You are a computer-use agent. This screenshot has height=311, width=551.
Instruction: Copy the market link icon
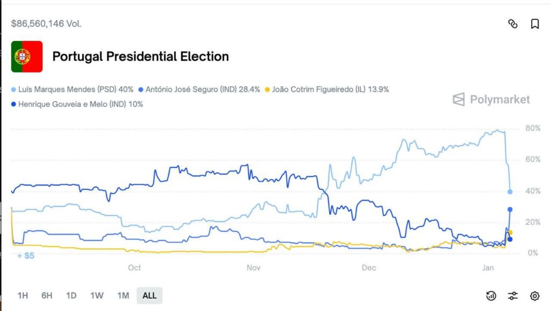(513, 24)
